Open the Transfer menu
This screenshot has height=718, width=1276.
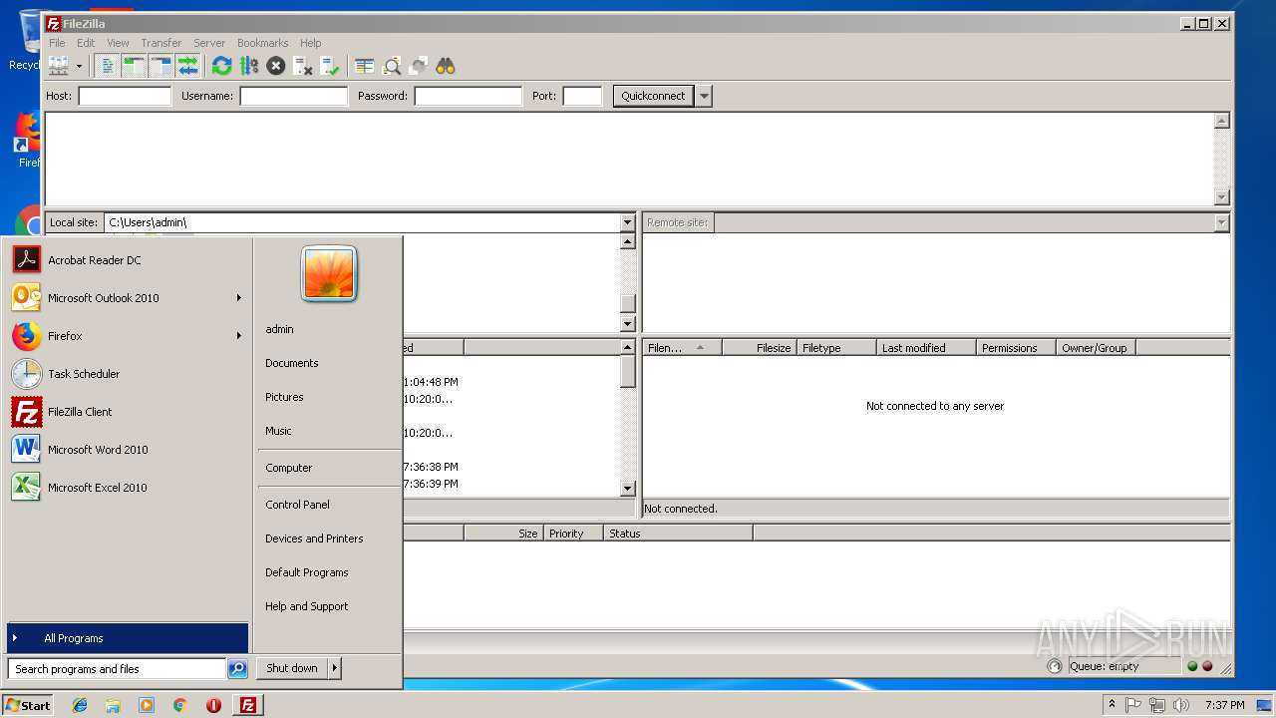coord(160,43)
